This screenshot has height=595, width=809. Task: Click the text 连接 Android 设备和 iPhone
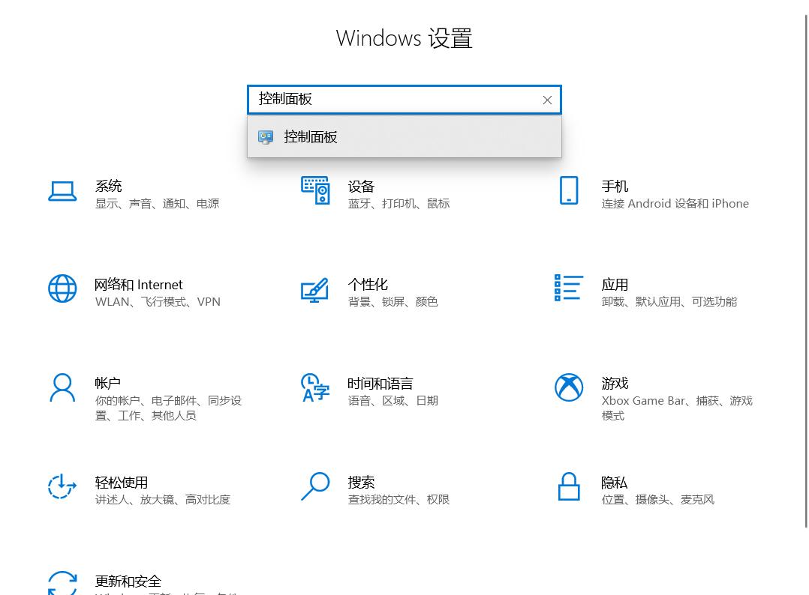click(675, 204)
